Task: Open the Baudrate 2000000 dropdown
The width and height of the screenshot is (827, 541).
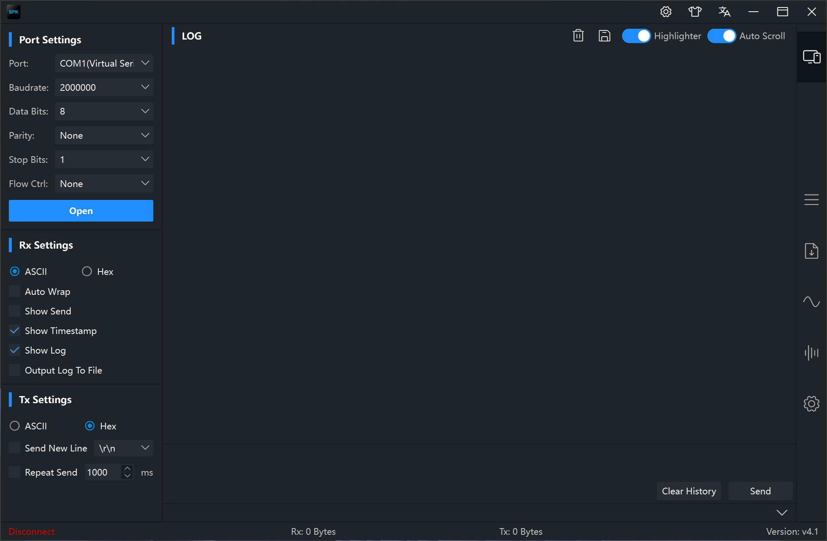Action: pos(104,87)
